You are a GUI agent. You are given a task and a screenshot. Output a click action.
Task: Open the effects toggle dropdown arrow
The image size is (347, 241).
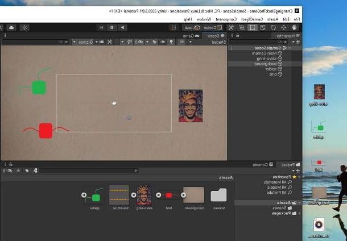click(x=147, y=42)
